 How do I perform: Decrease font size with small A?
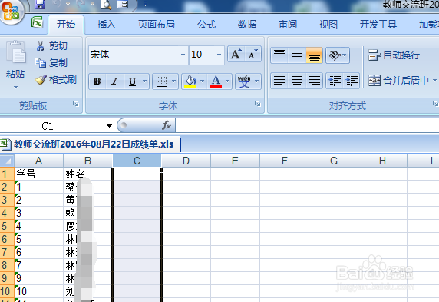point(253,54)
